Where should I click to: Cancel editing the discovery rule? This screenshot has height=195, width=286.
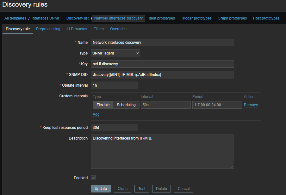click(183, 189)
